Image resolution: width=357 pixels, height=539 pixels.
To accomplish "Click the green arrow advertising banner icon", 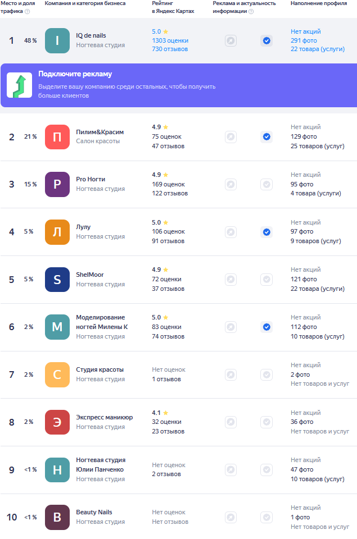I will point(19,85).
